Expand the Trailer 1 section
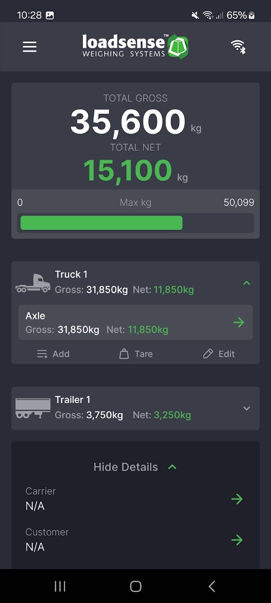The image size is (271, 603). (x=247, y=408)
